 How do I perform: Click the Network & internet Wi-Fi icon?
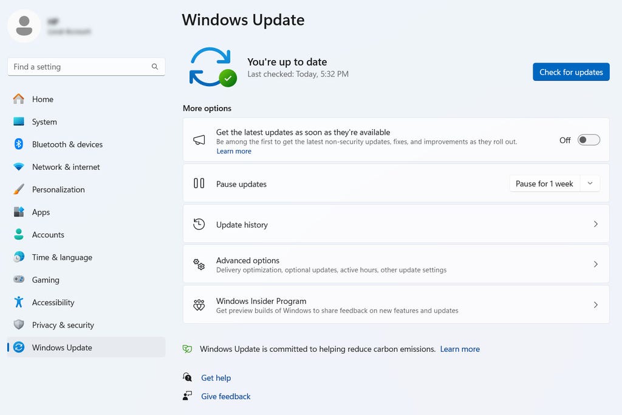[x=19, y=167]
